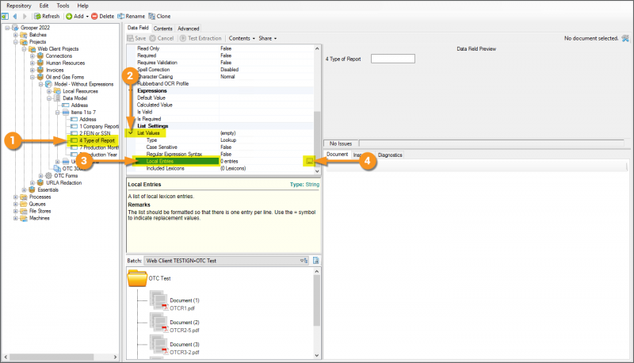Click the node tree's scroll-right arrow

coord(115,357)
